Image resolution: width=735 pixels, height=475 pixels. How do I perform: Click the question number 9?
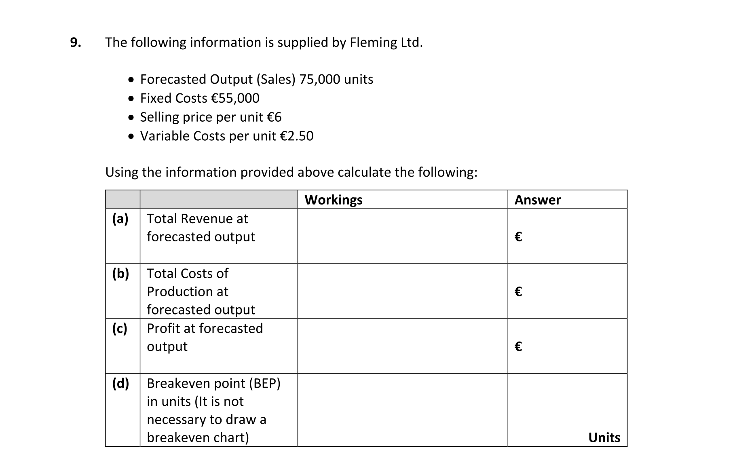[75, 42]
